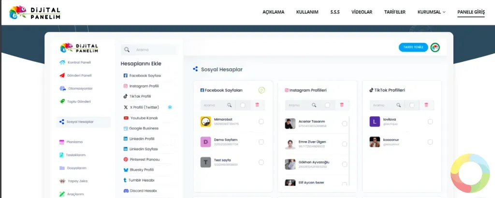The width and height of the screenshot is (495, 198).
Task: Click the Pinterest Panosu icon
Action: (126, 159)
